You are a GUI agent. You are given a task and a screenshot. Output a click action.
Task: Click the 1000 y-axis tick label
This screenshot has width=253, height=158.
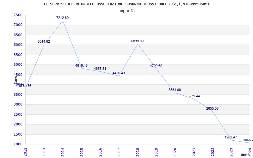[18, 144]
